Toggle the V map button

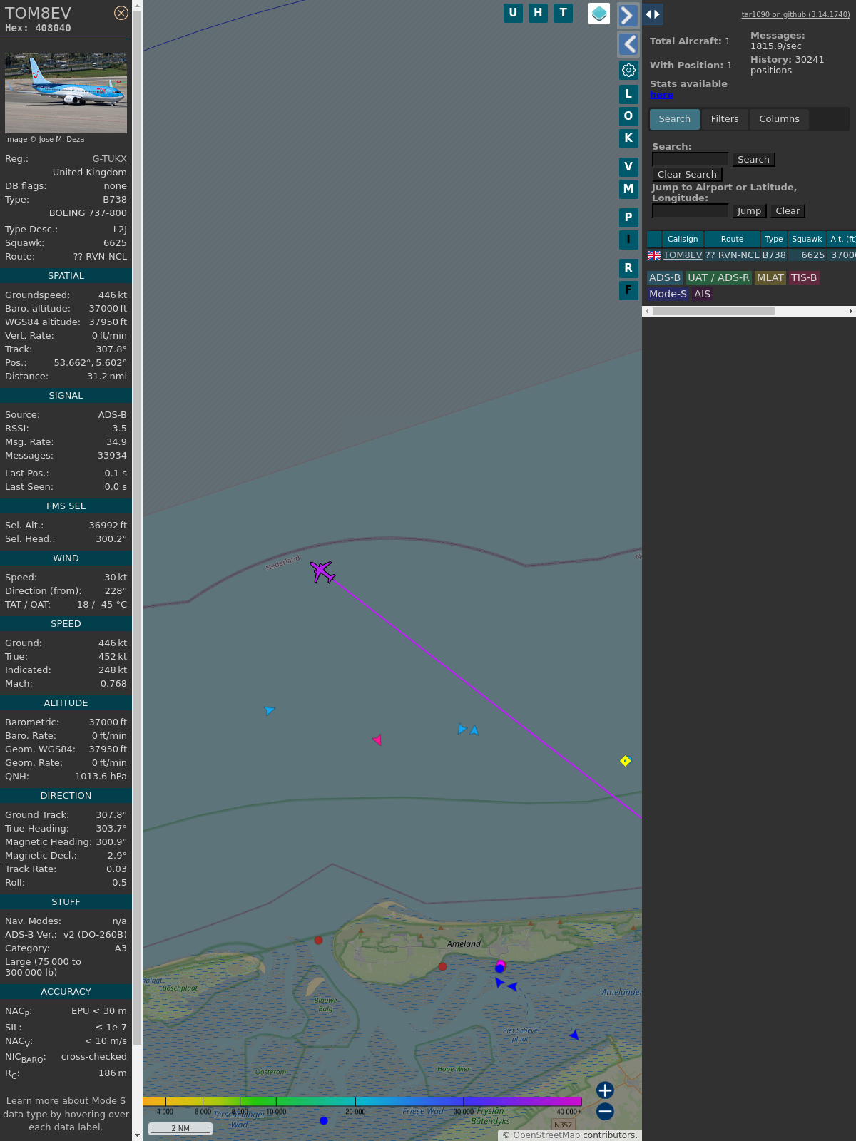pos(628,167)
